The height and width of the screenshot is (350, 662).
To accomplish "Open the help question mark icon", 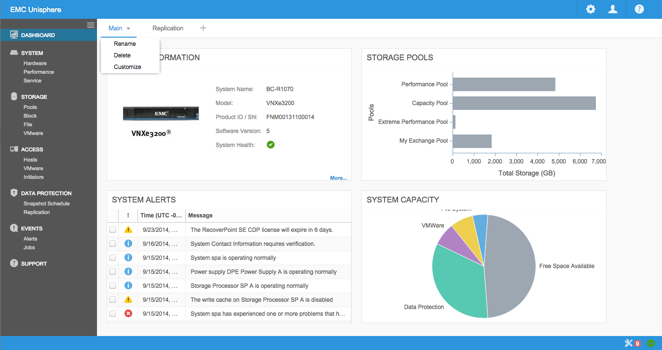I will click(x=639, y=9).
